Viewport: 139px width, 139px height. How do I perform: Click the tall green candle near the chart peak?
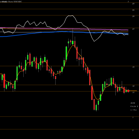click(x=66, y=53)
